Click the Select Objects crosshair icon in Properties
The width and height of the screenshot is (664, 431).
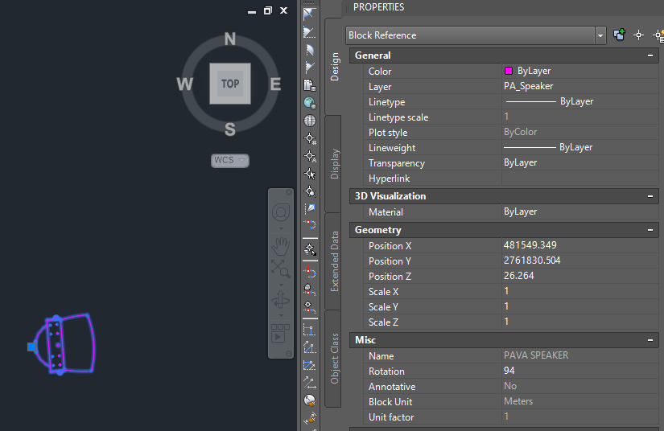pyautogui.click(x=638, y=35)
